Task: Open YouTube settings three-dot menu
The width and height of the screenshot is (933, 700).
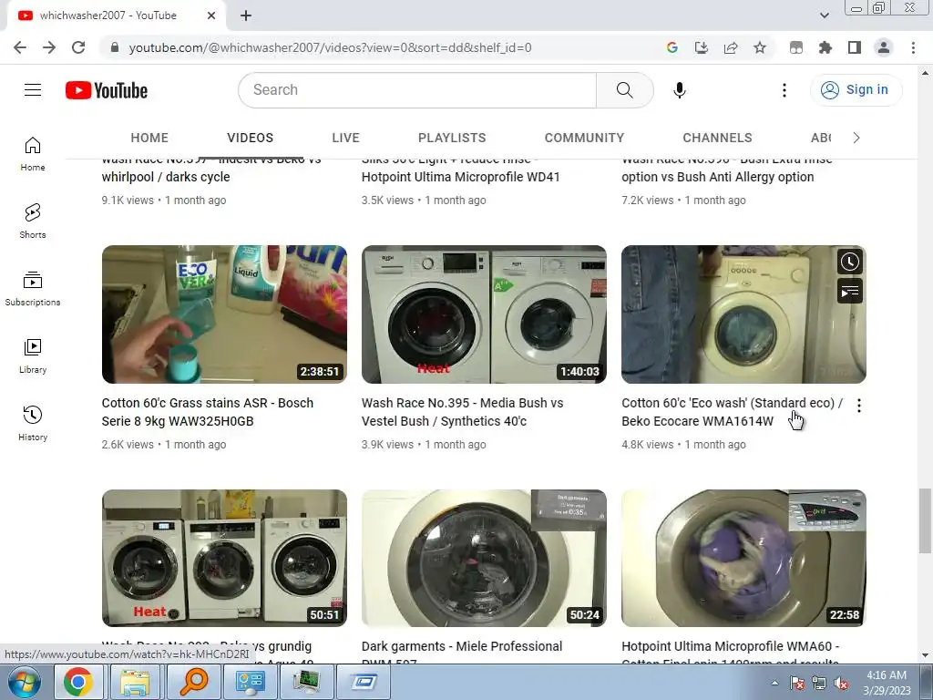Action: pos(784,90)
